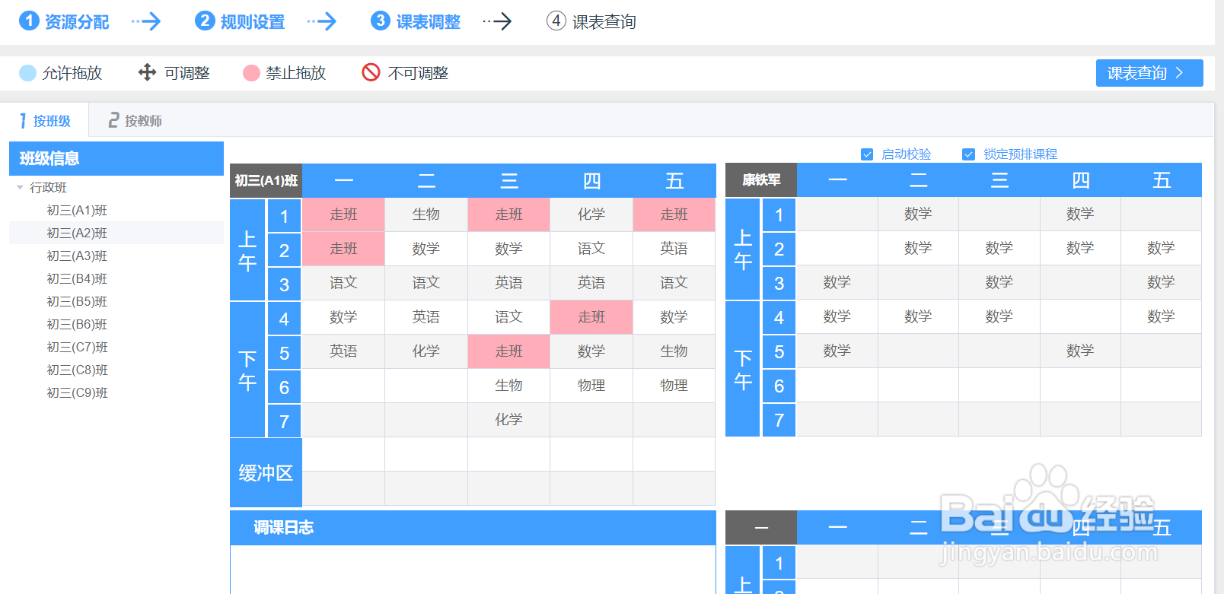Collapse the 行政班 tree node
Viewport: 1224px width, 594px height.
[x=20, y=187]
